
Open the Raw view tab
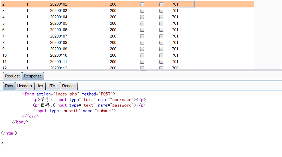(9, 86)
